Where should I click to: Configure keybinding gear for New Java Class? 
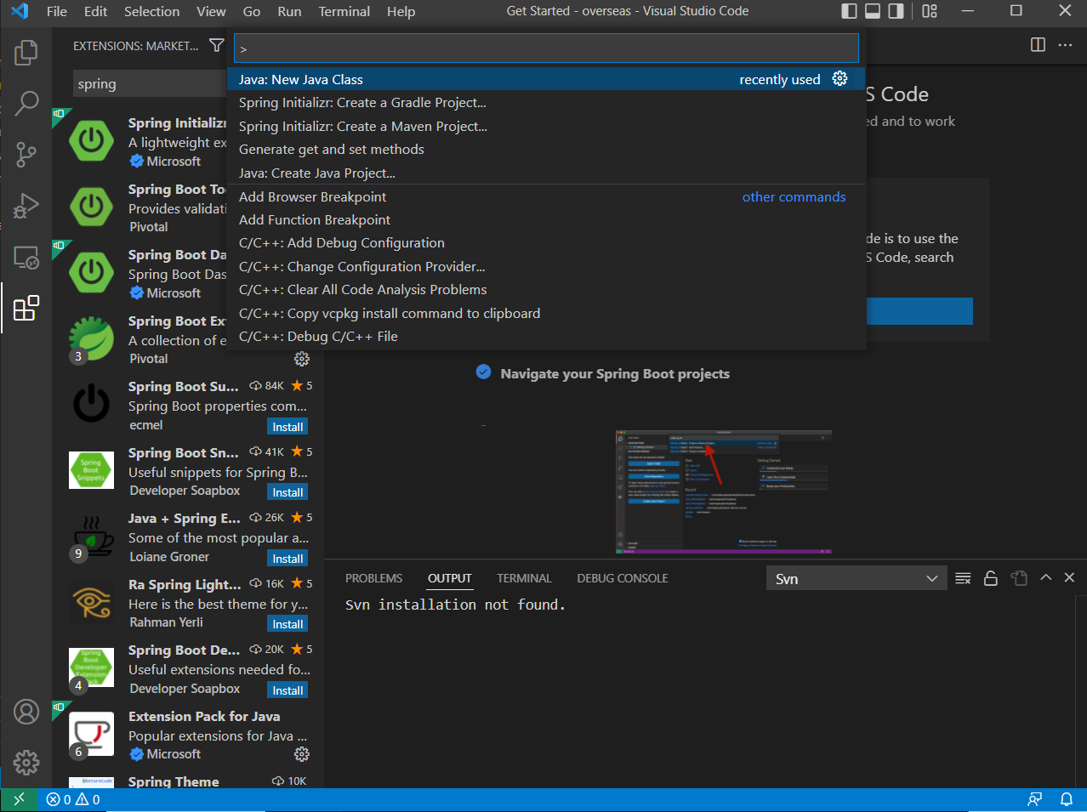[839, 78]
